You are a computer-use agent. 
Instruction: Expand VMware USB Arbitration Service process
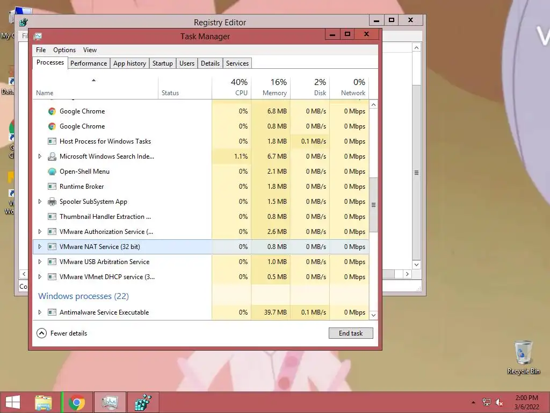click(x=40, y=262)
